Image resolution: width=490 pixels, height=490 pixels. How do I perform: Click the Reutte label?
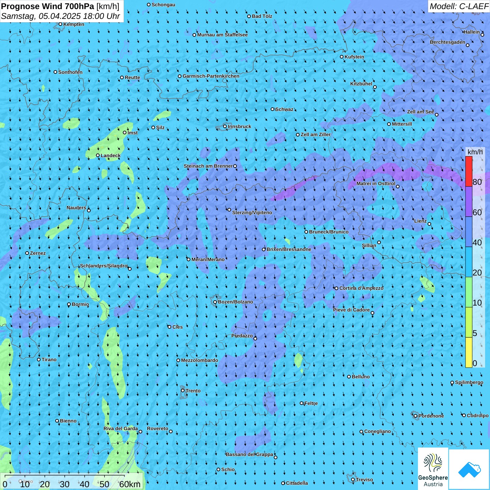point(132,77)
